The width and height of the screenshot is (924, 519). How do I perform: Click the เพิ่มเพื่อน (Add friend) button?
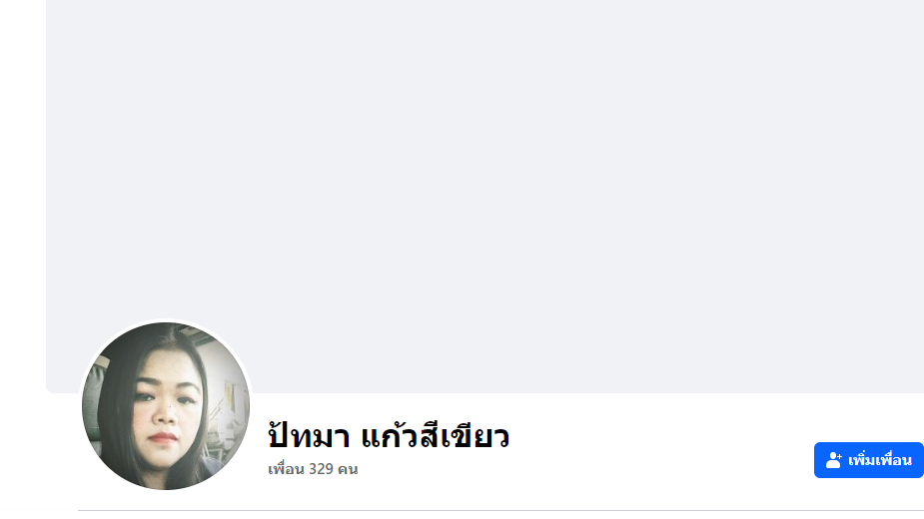click(869, 460)
